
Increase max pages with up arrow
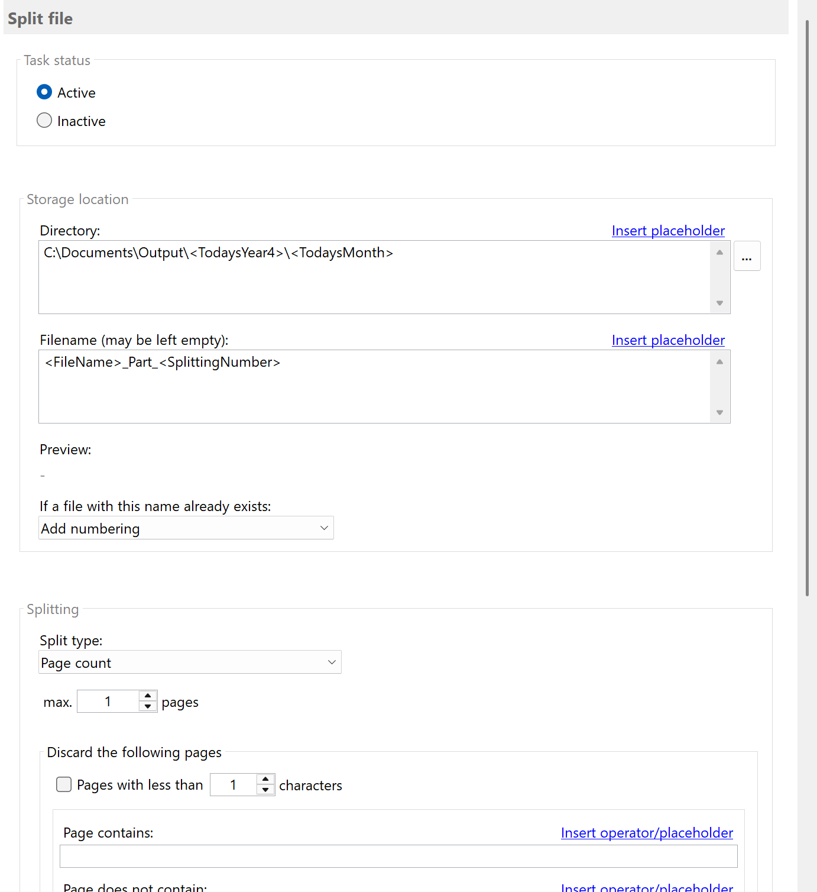(x=148, y=696)
